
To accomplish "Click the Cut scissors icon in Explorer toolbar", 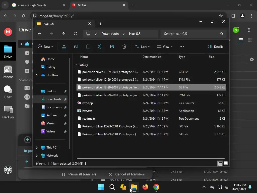I will click(x=64, y=46).
